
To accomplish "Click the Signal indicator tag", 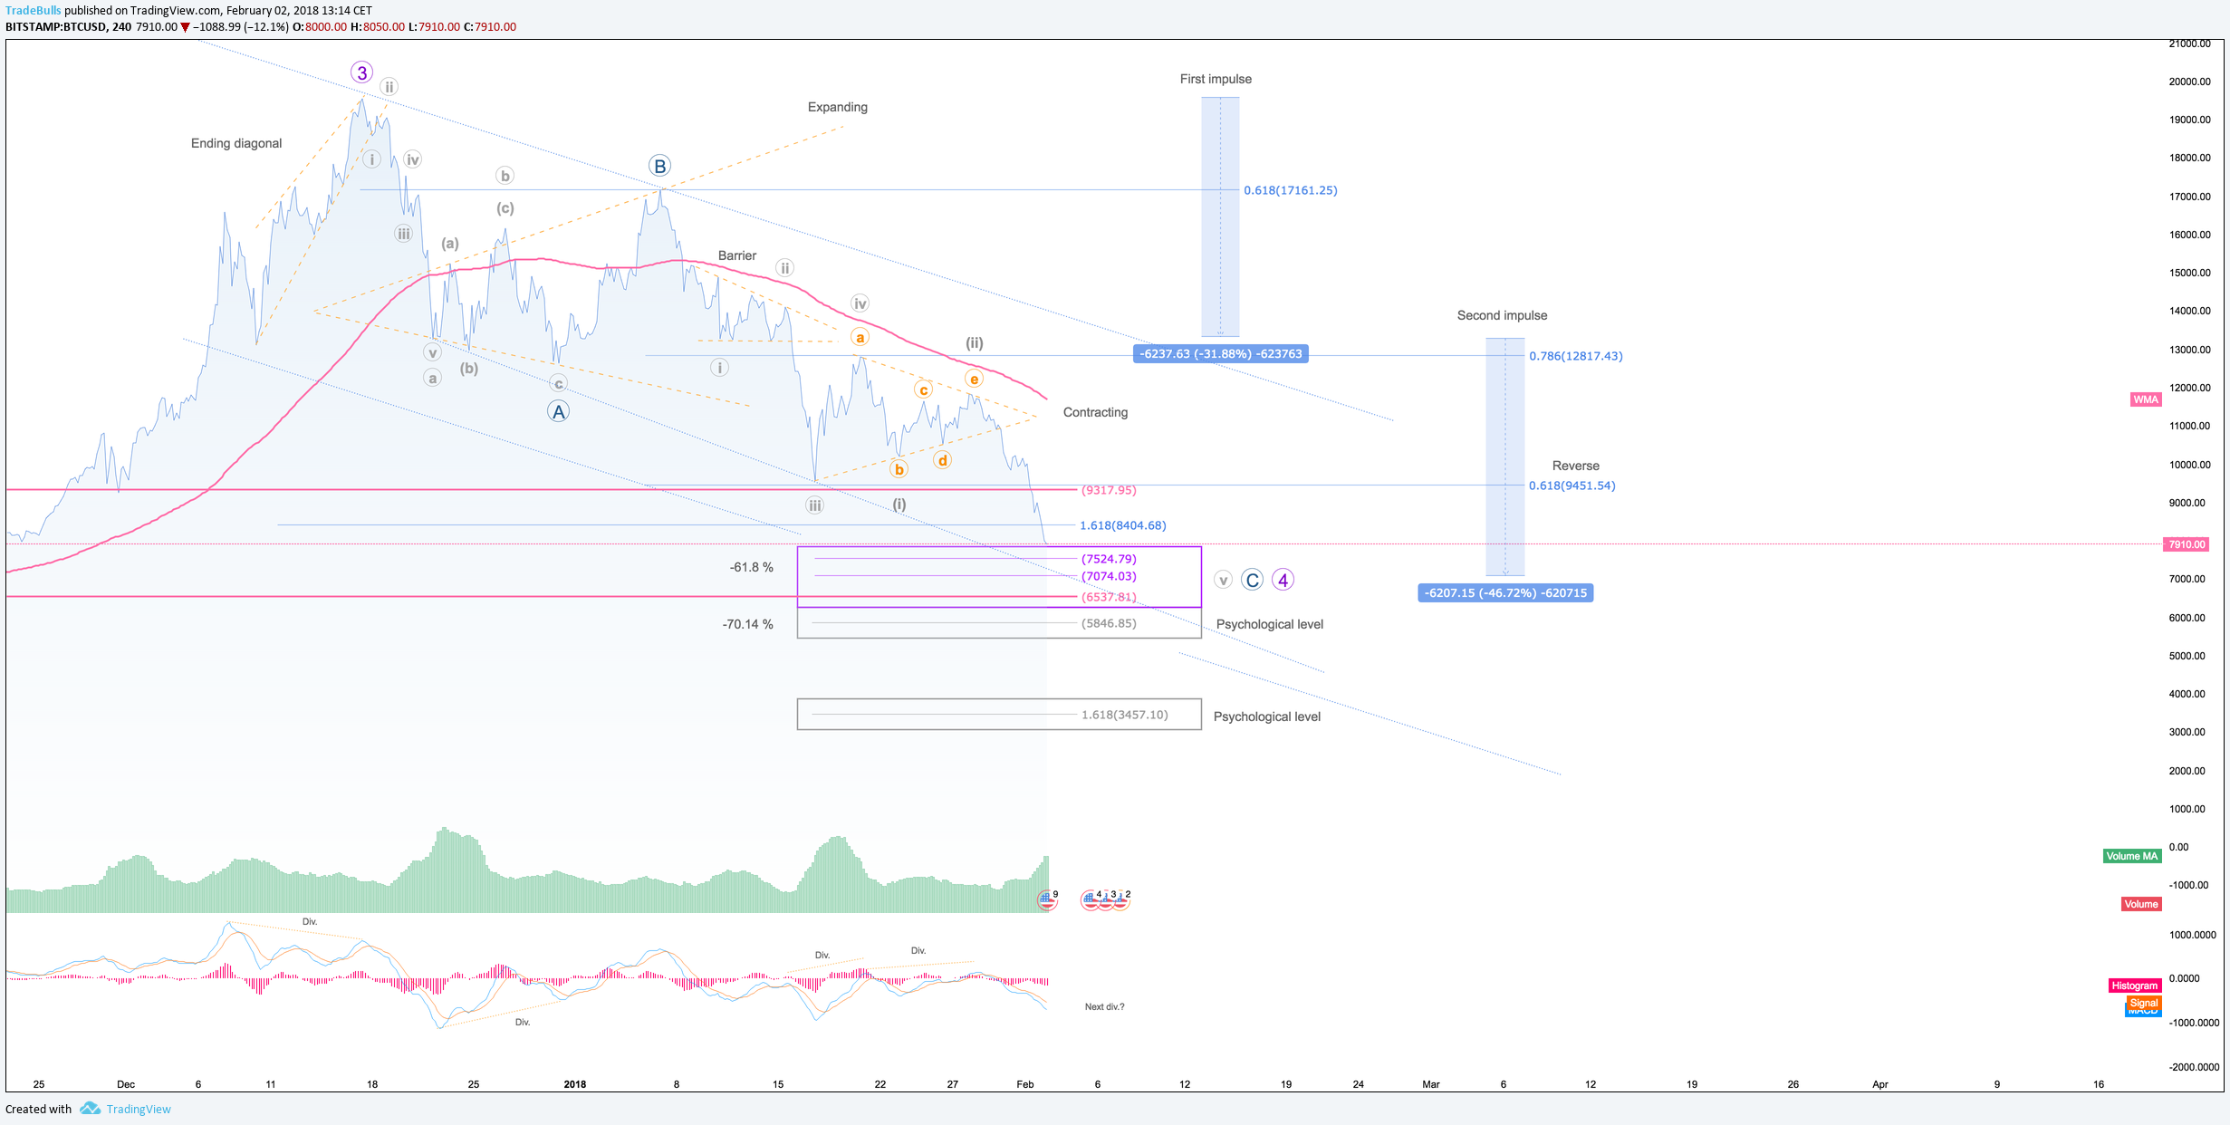I will tap(2144, 1003).
